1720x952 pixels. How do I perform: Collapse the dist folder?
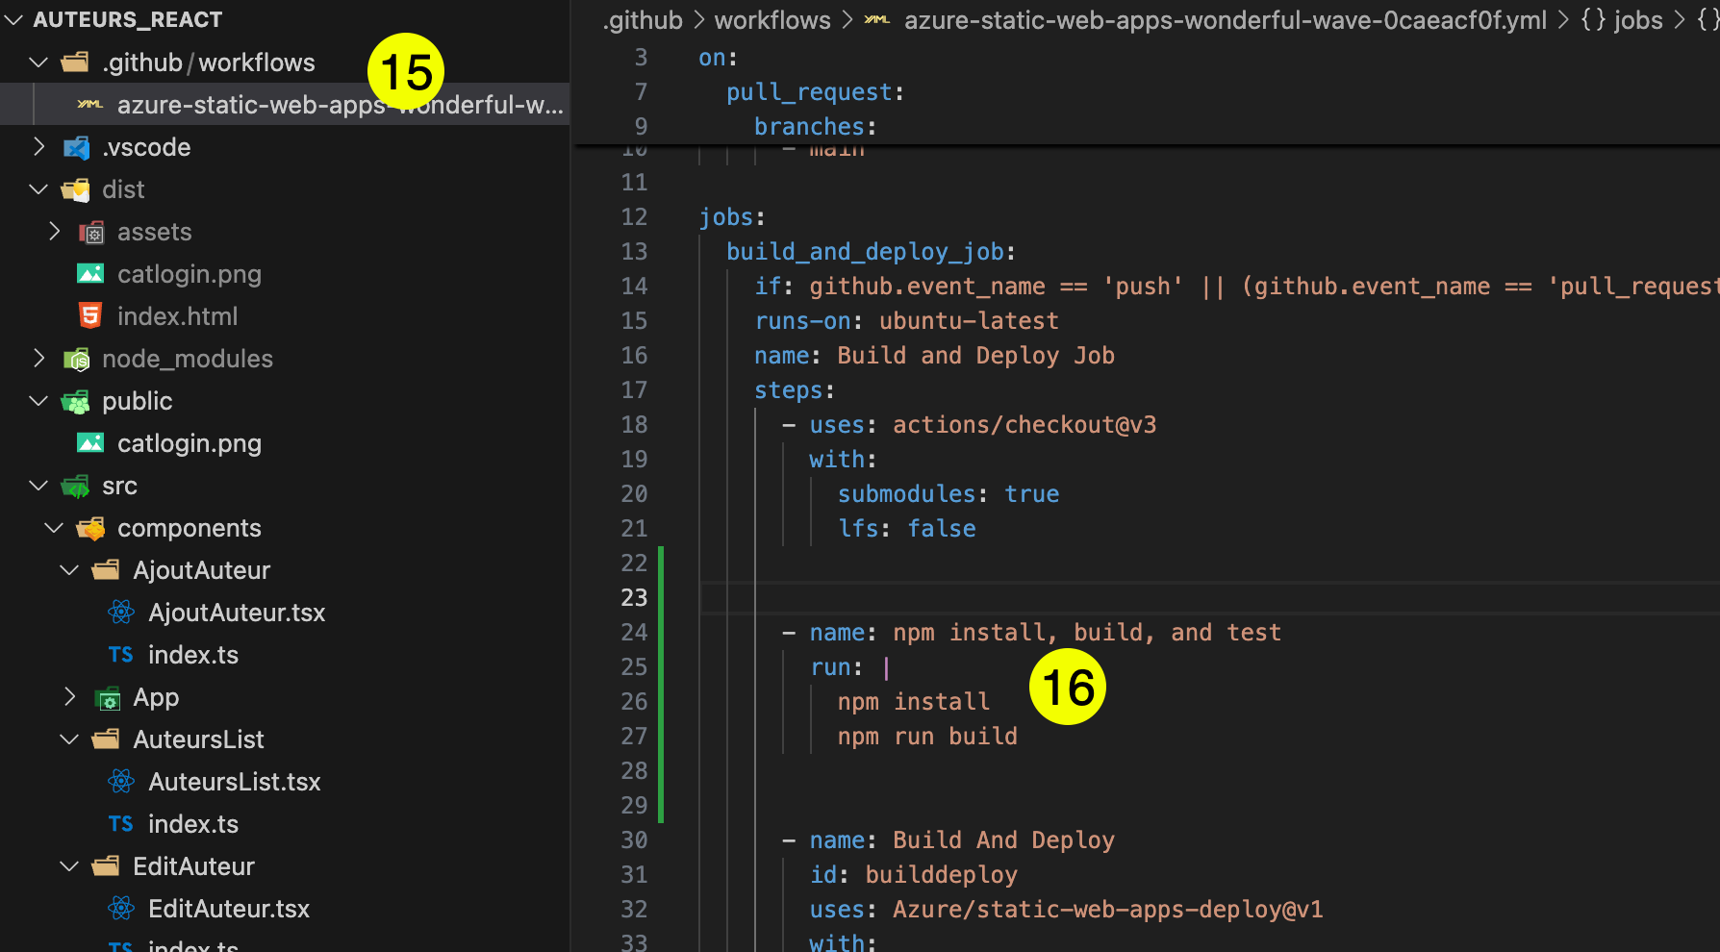tap(38, 188)
